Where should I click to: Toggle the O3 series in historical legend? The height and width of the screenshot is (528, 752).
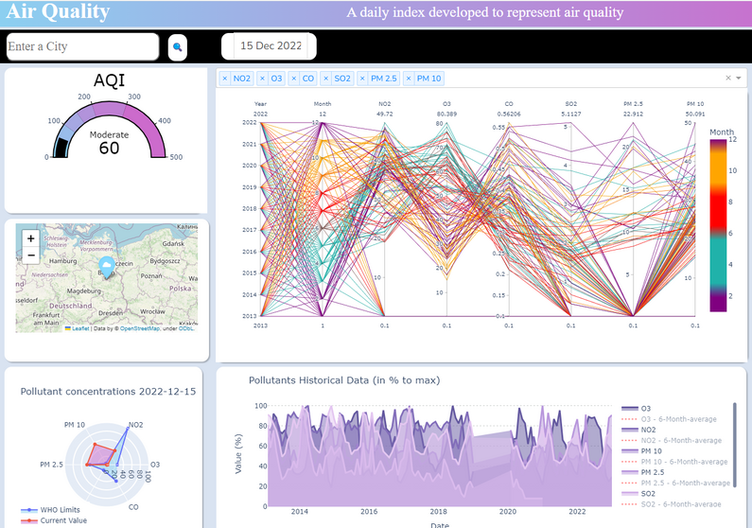coord(645,409)
